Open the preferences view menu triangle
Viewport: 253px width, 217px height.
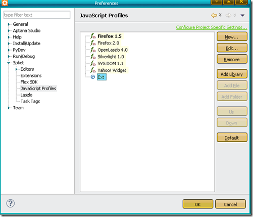coord(242,15)
